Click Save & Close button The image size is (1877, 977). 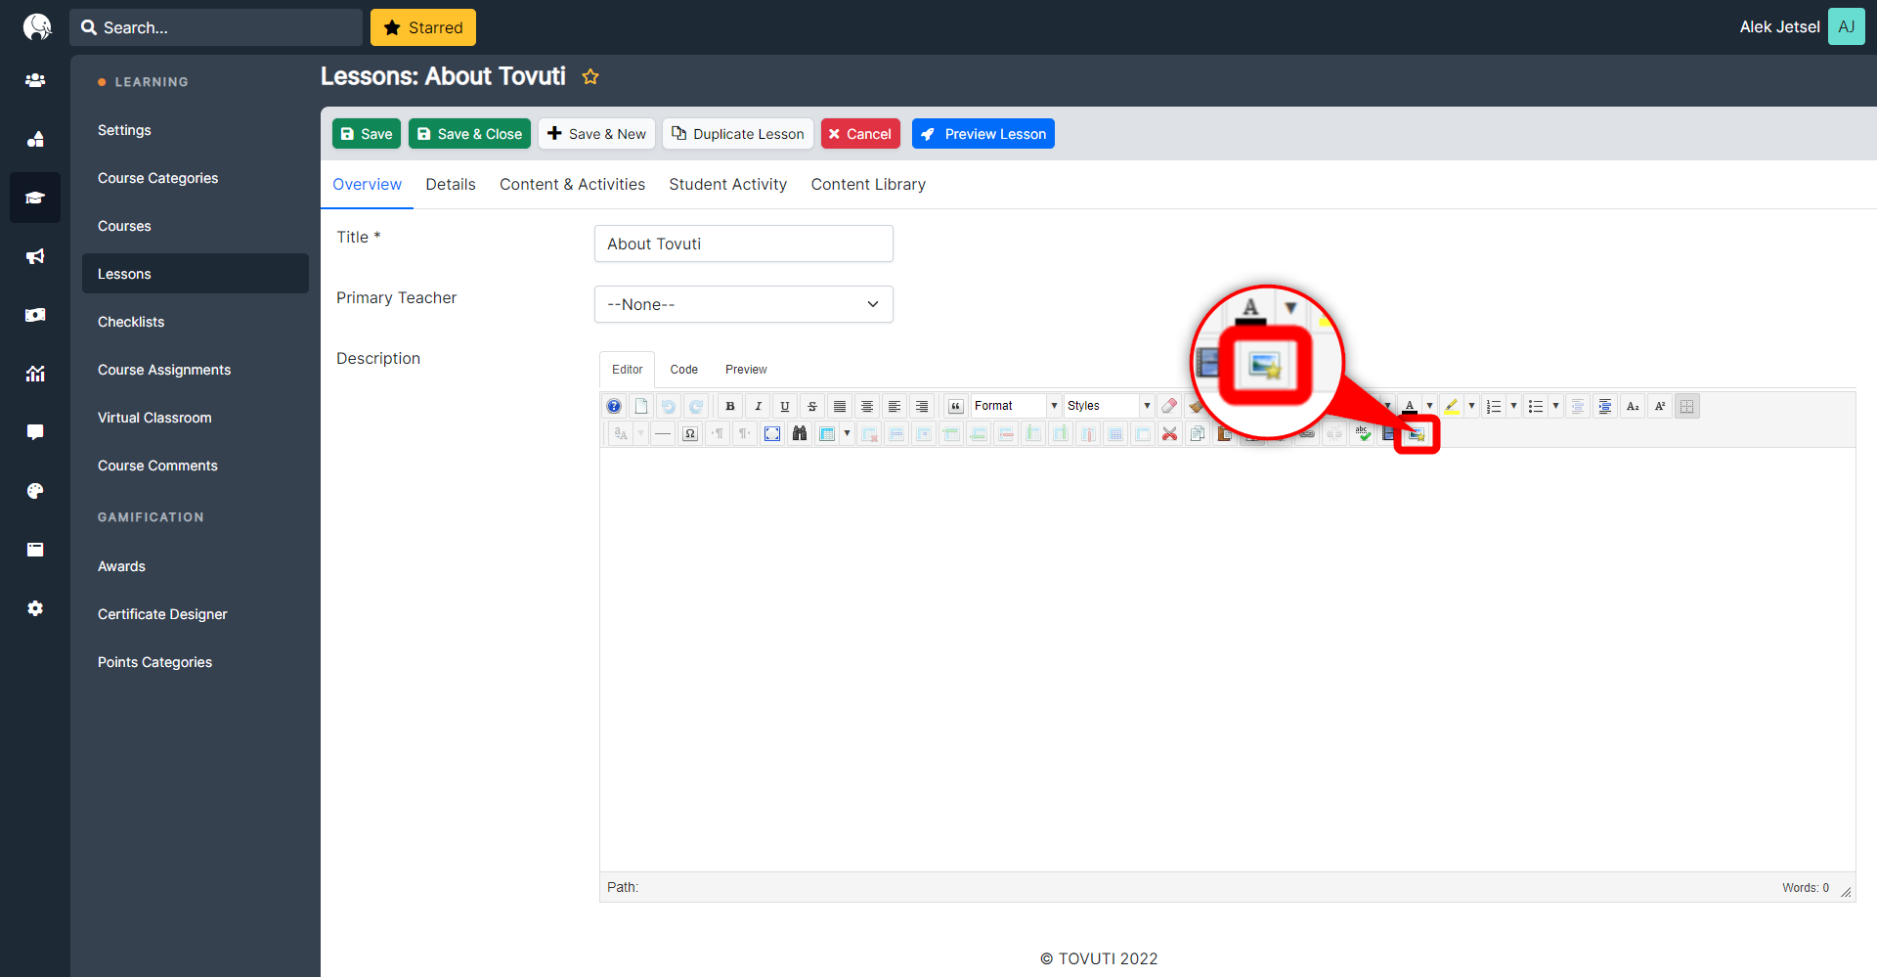tap(469, 134)
